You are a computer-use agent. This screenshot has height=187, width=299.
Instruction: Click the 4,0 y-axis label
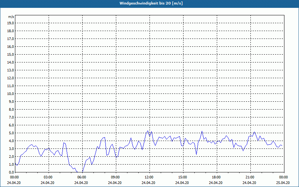11,141
